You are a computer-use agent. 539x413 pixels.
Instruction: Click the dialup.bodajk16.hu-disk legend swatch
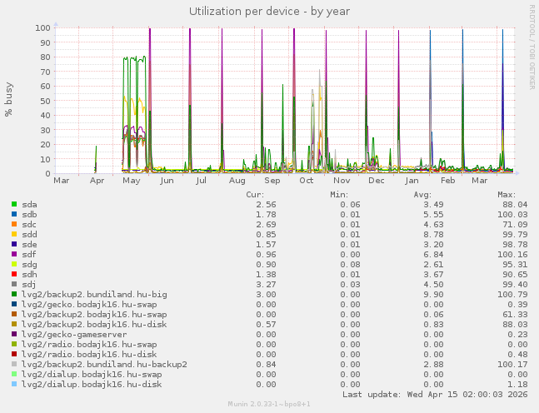[x=14, y=384]
